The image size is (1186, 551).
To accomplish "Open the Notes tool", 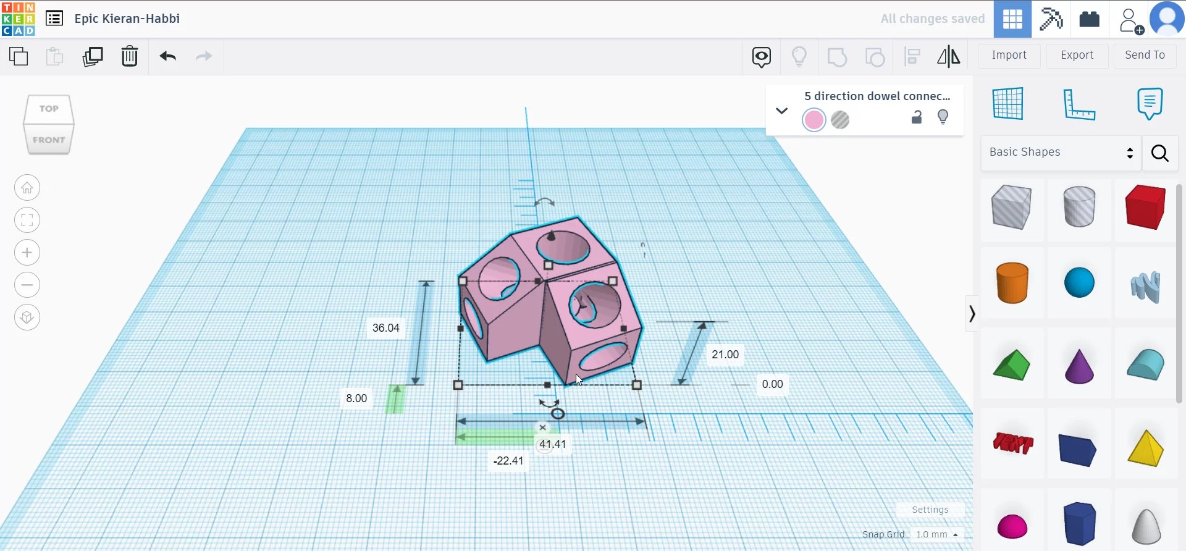I will tap(1150, 103).
